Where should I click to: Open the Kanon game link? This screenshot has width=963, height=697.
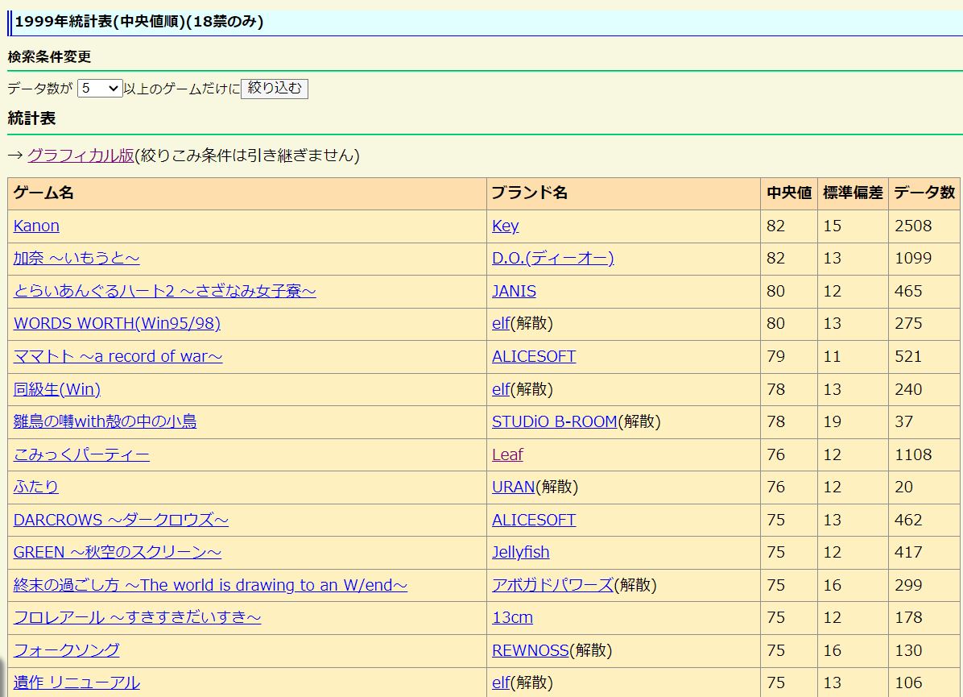pyautogui.click(x=36, y=226)
